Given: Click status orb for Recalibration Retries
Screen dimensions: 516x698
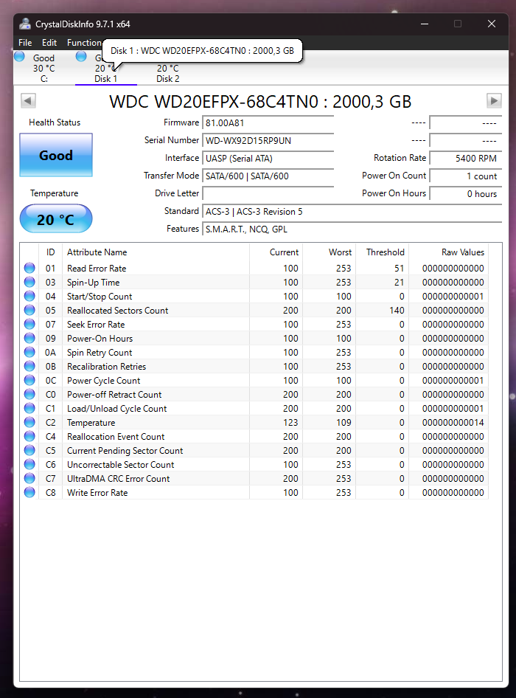Looking at the screenshot, I should pyautogui.click(x=29, y=367).
